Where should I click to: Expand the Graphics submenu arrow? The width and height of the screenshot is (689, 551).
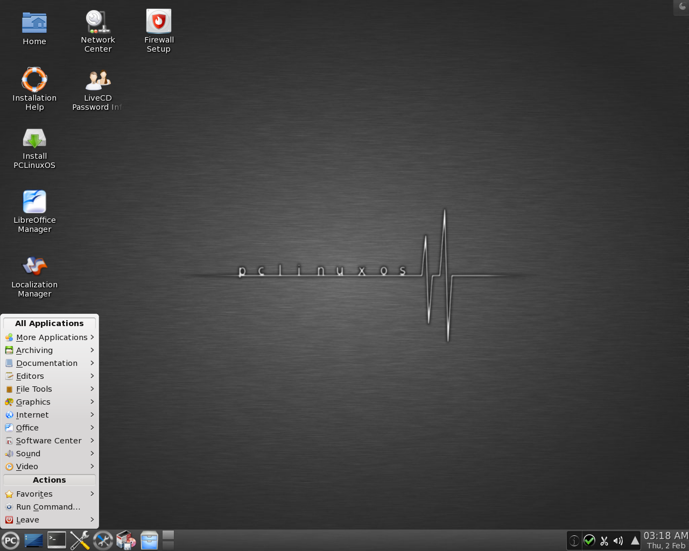[92, 402]
